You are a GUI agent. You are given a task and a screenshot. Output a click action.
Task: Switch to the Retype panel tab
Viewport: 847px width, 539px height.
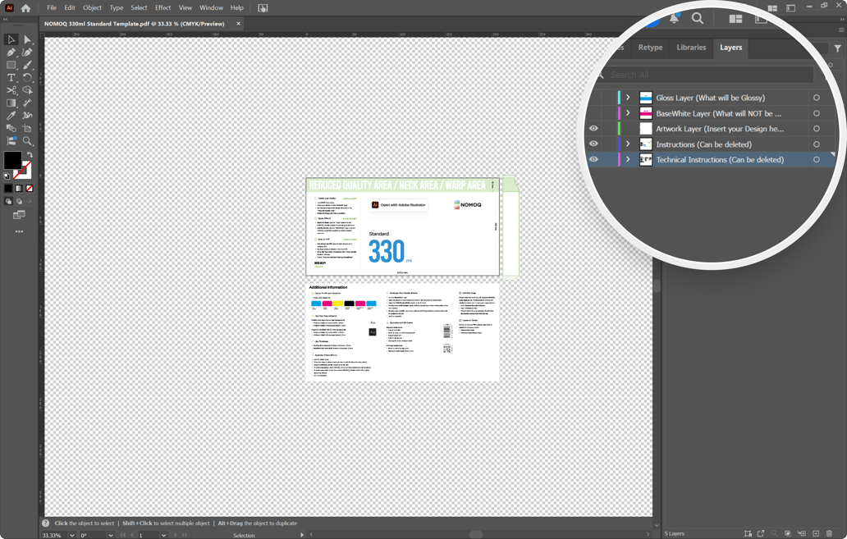click(650, 48)
